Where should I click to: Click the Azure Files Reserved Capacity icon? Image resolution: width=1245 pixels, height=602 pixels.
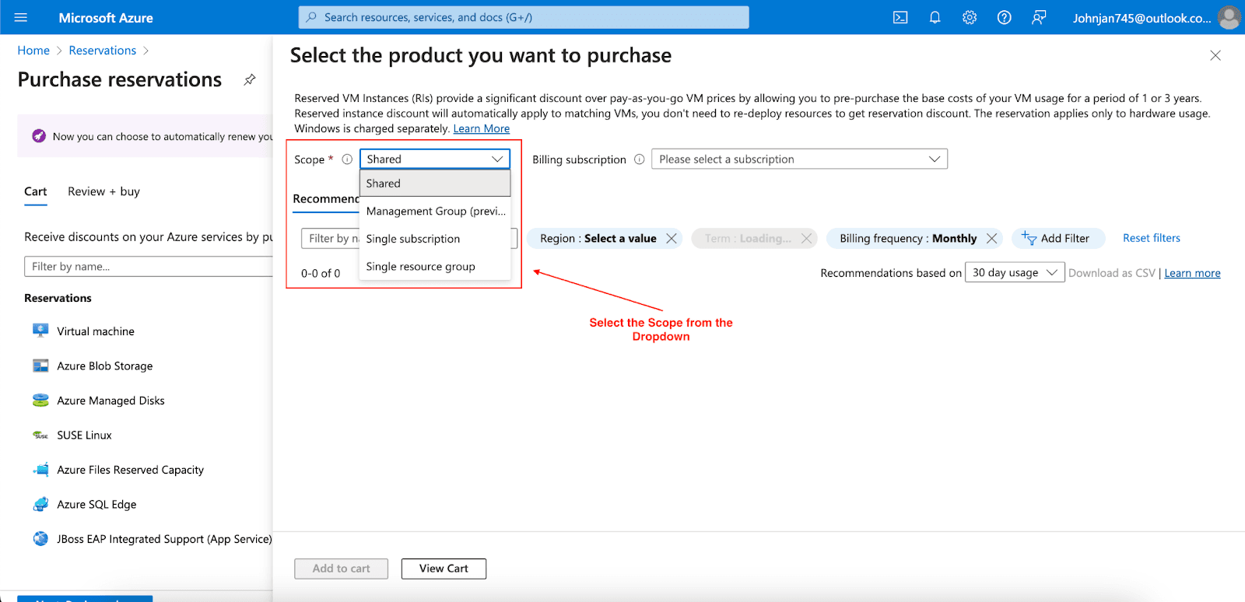click(x=40, y=469)
